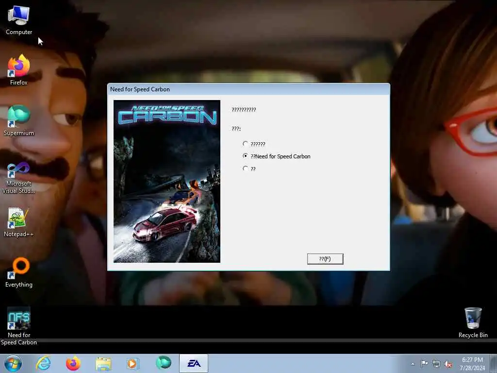The width and height of the screenshot is (497, 373).
Task: Open Supermium from the taskbar
Action: (164, 363)
